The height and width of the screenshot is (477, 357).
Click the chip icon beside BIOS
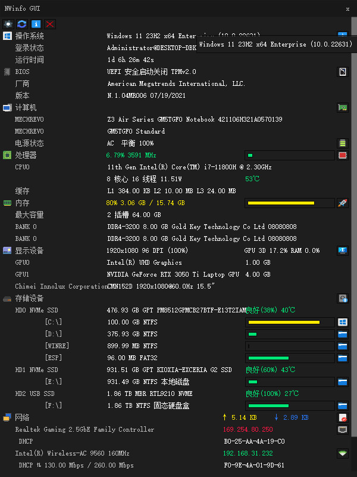7,72
